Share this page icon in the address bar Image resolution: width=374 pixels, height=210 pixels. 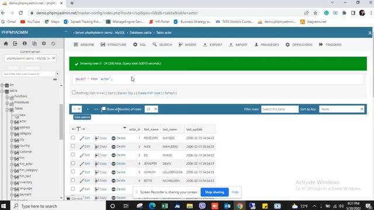pyautogui.click(x=306, y=13)
